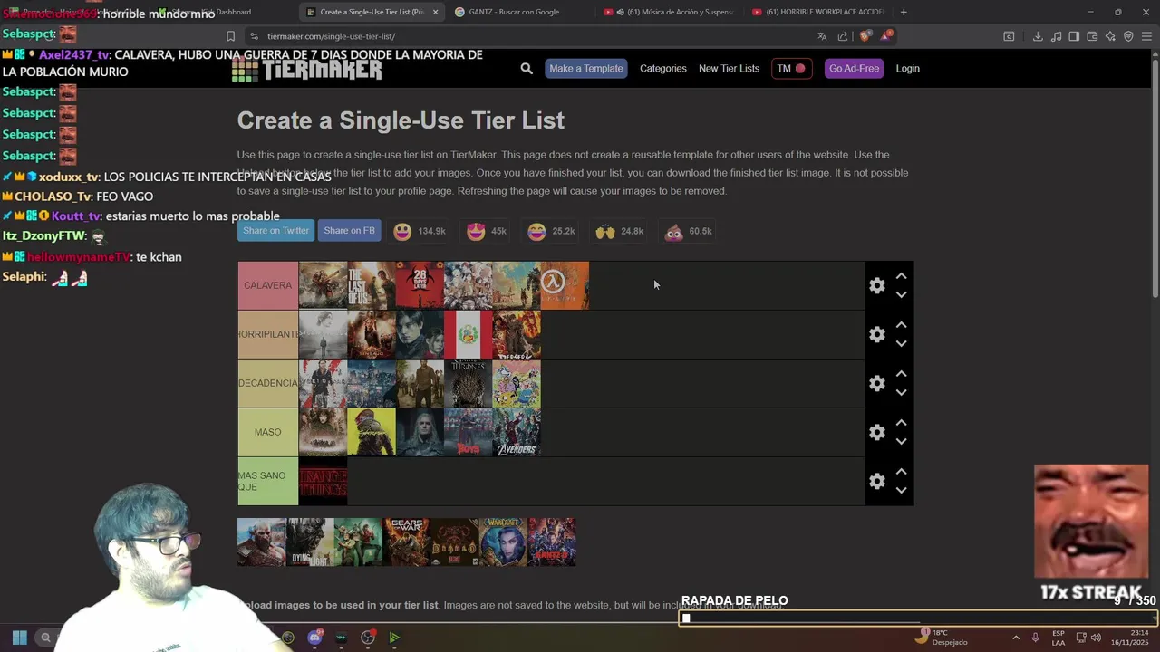Switch to HORRIBLE WORKPLACE ACCIDENT tab
The height and width of the screenshot is (652, 1160).
click(x=817, y=12)
